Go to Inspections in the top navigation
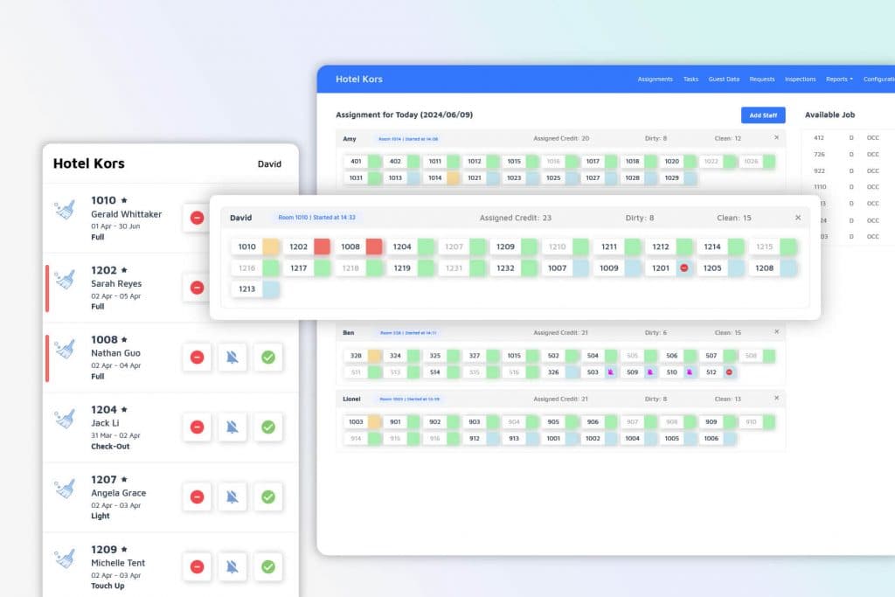Image resolution: width=895 pixels, height=597 pixels. [800, 80]
